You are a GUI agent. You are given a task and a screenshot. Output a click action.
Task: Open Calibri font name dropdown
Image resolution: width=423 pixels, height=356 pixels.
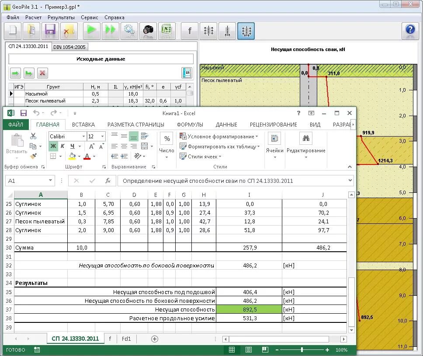pos(83,137)
